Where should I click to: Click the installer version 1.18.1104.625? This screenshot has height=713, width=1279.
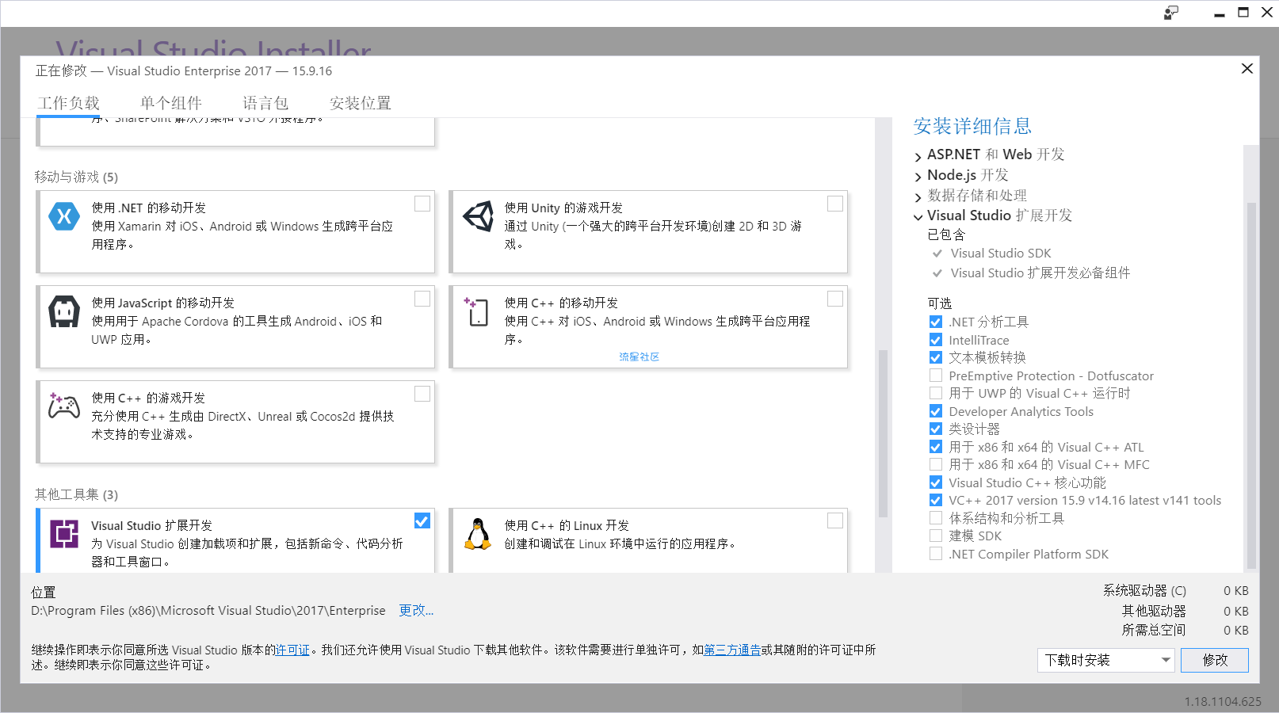pos(1223,701)
